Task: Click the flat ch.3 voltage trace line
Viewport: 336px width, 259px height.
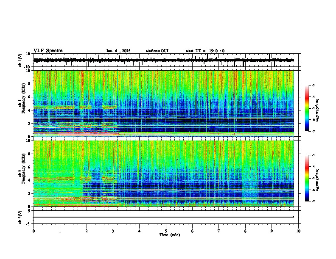Action: tap(163, 217)
